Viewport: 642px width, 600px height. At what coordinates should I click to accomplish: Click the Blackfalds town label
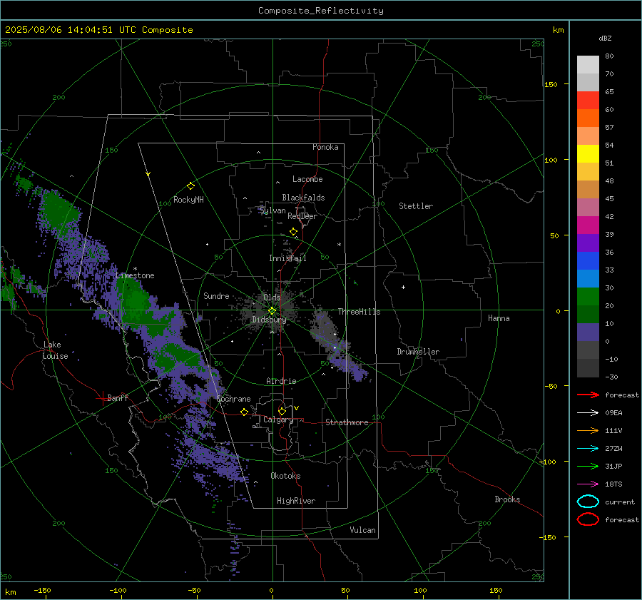303,198
